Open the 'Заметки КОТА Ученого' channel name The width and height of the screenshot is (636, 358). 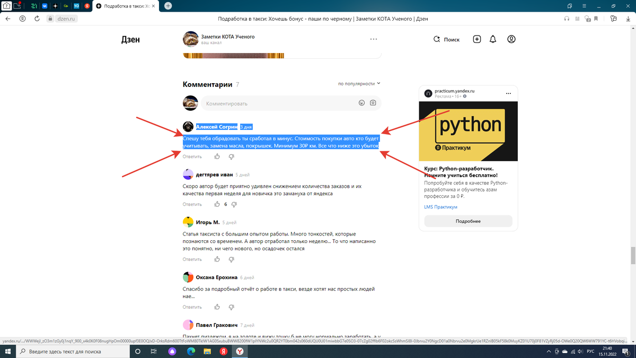click(228, 37)
